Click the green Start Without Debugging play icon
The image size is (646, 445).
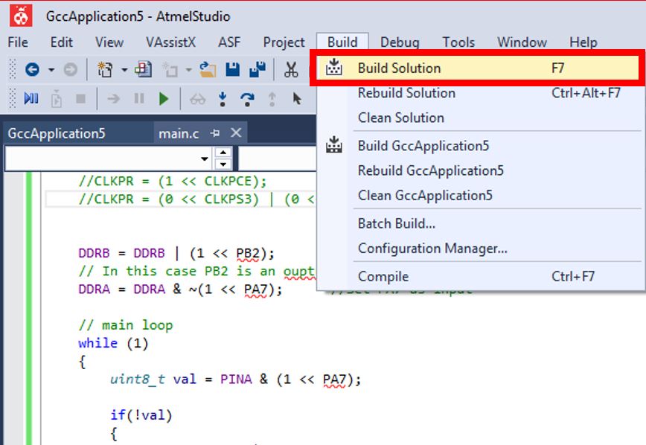click(164, 99)
